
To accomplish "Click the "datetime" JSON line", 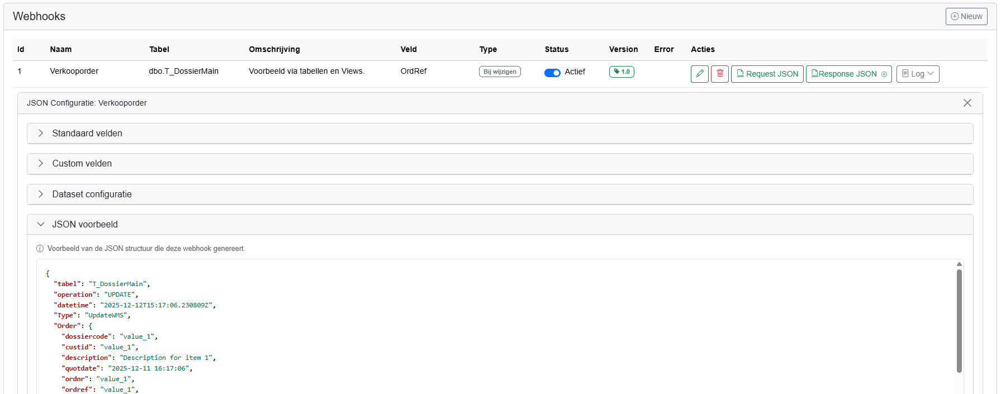I will (x=135, y=305).
